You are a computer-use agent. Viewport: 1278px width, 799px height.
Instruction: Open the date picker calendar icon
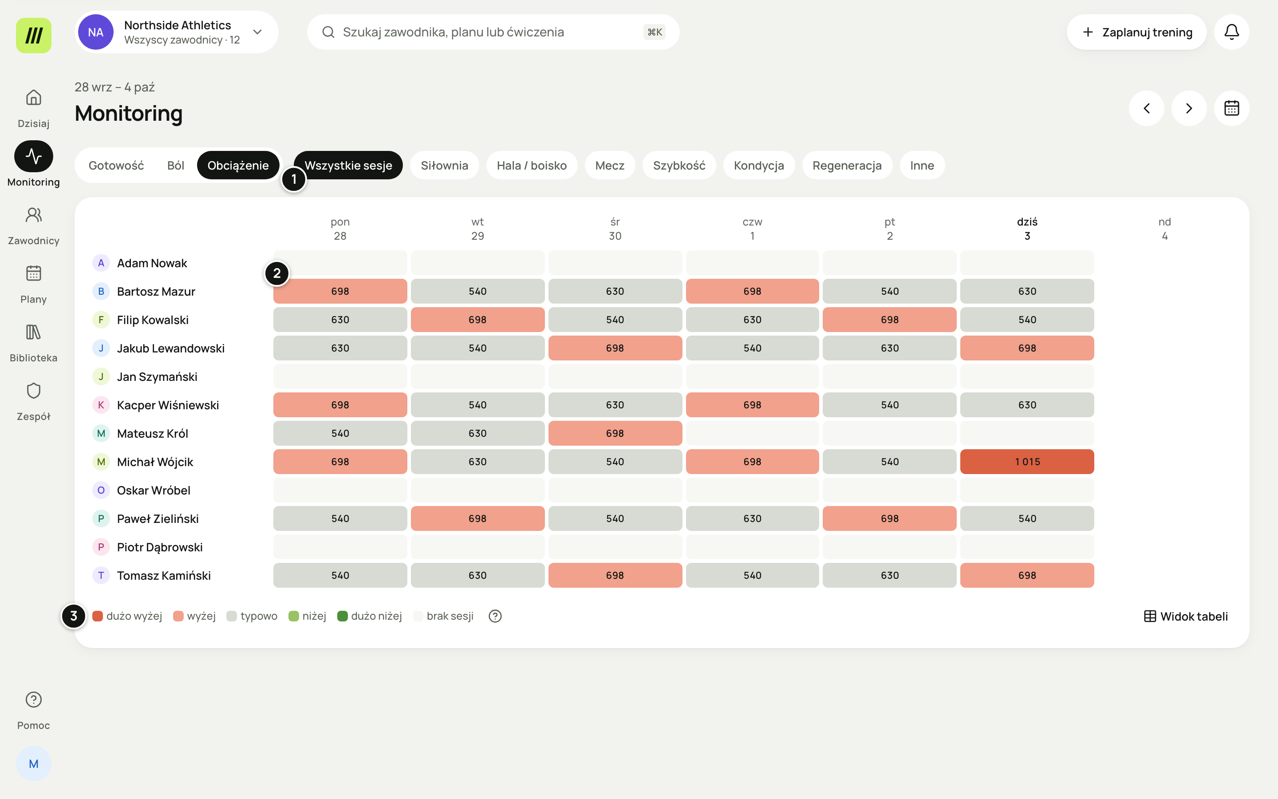click(x=1231, y=108)
